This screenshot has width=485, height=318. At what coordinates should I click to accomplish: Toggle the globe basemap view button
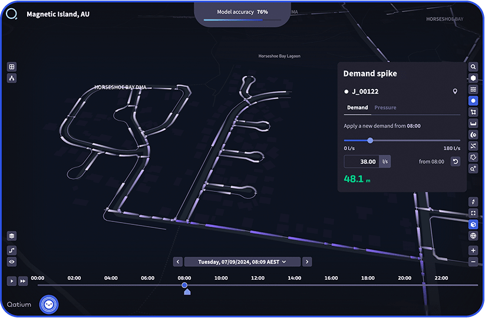(473, 236)
